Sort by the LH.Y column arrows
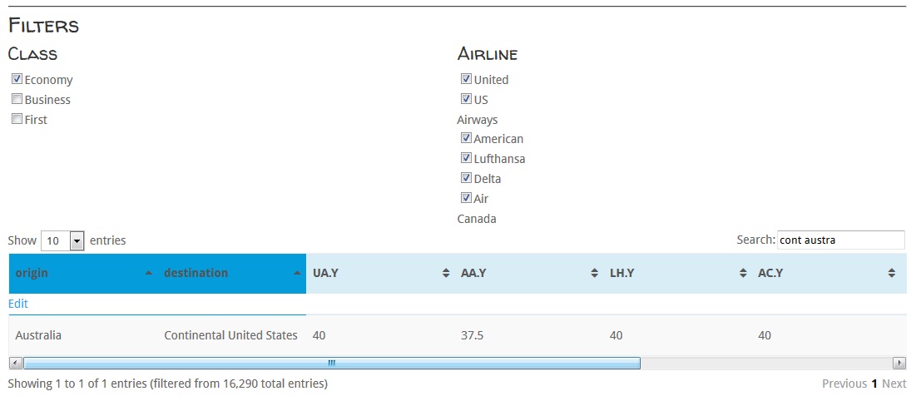The width and height of the screenshot is (911, 396). 743,273
